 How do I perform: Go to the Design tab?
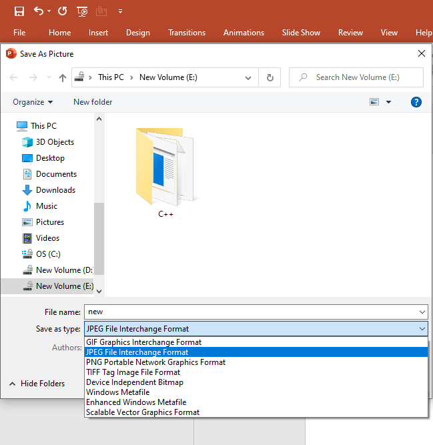pyautogui.click(x=138, y=33)
